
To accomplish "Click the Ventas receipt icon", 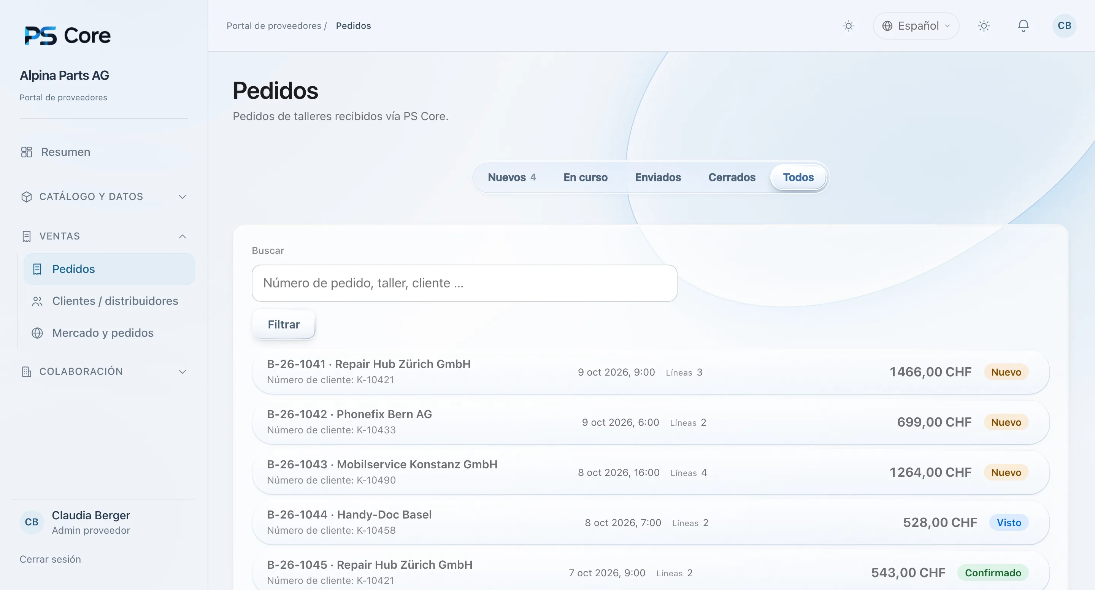I will [26, 236].
